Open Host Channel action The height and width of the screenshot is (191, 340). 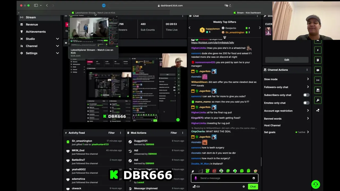click(x=272, y=125)
